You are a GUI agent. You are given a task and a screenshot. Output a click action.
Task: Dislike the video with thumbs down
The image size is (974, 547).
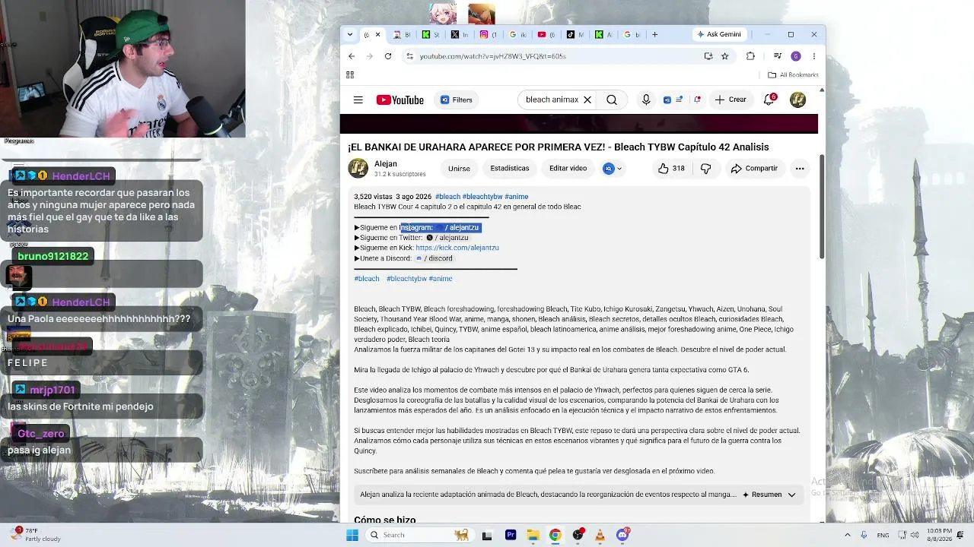[706, 169]
